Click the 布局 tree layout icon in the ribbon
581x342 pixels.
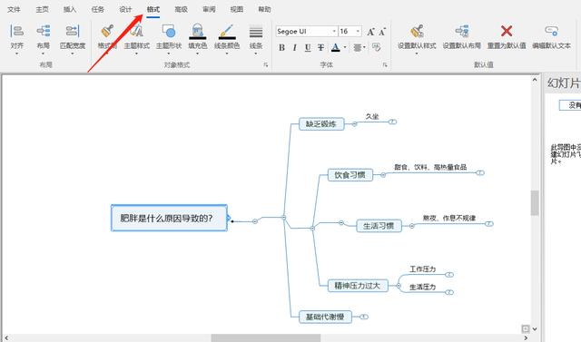tap(43, 32)
